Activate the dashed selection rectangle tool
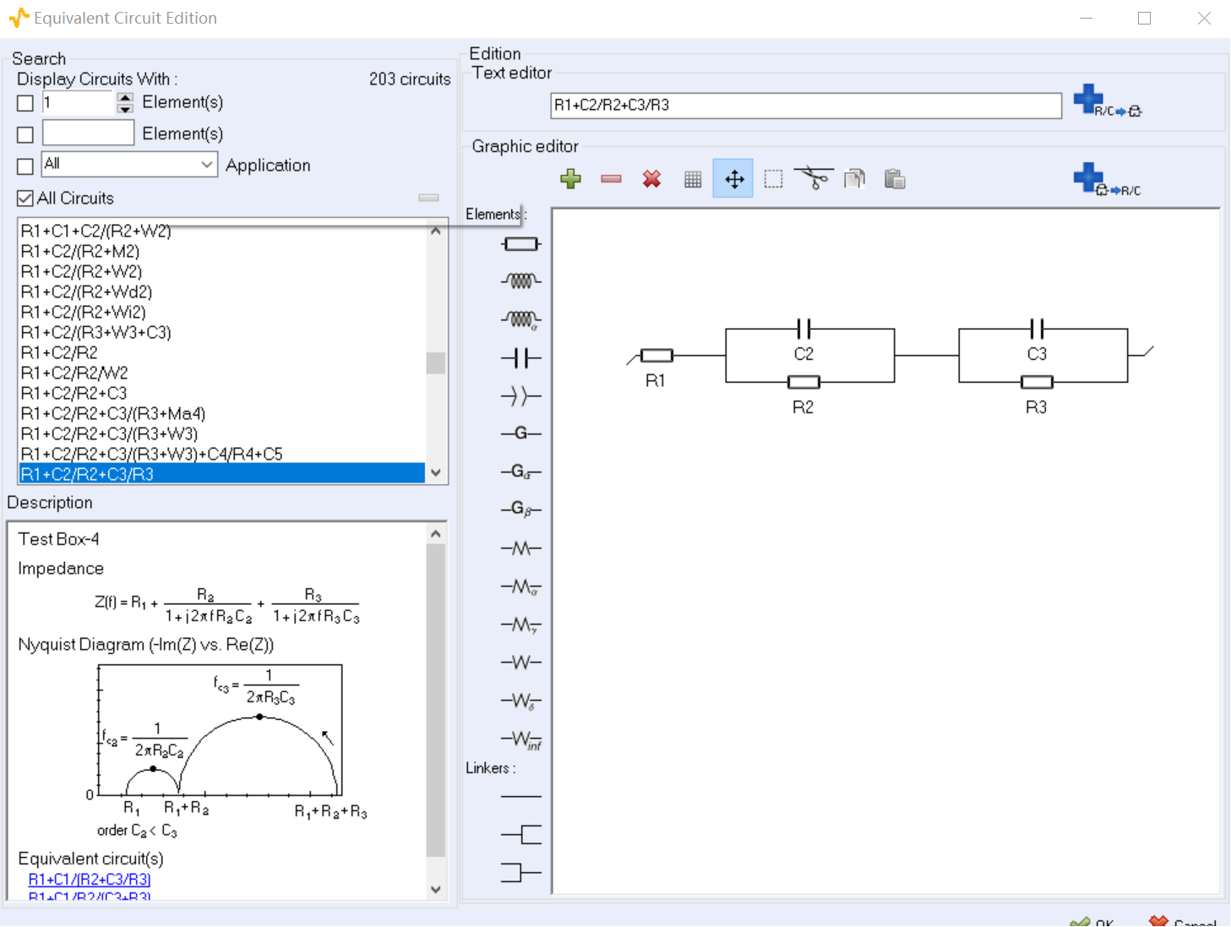This screenshot has height=927, width=1231. pyautogui.click(x=773, y=179)
